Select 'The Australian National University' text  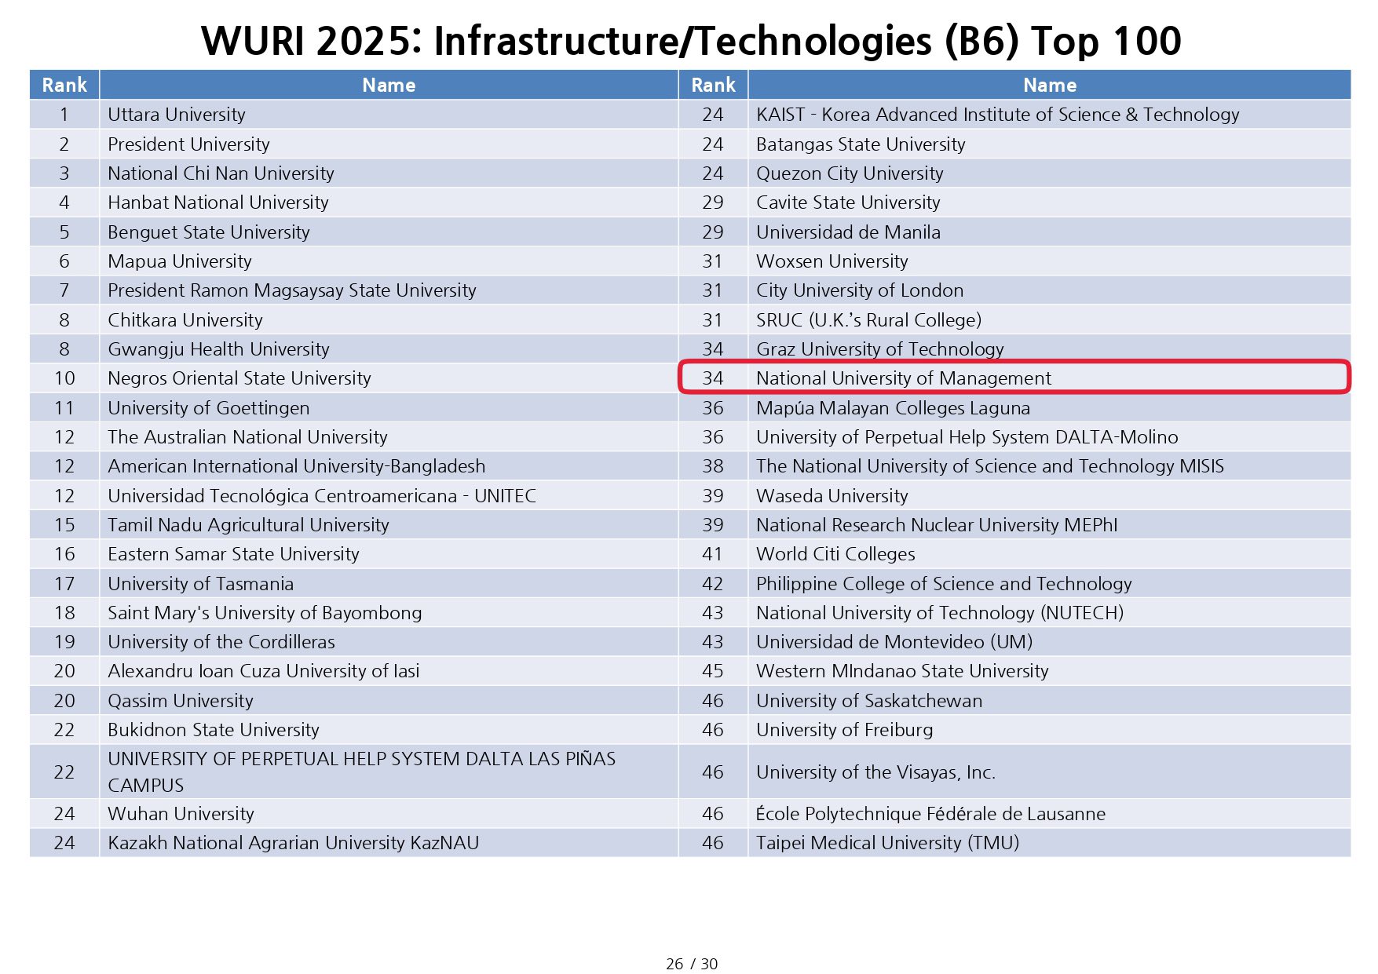(x=248, y=437)
